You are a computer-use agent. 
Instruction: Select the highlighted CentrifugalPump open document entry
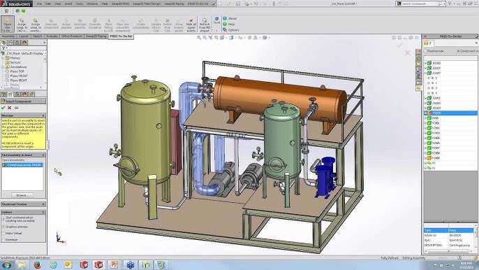(x=22, y=165)
